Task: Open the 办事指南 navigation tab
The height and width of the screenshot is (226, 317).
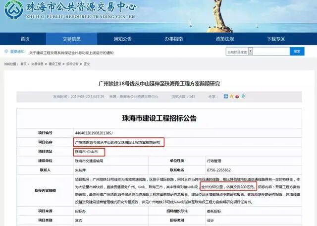Action: 174,39
